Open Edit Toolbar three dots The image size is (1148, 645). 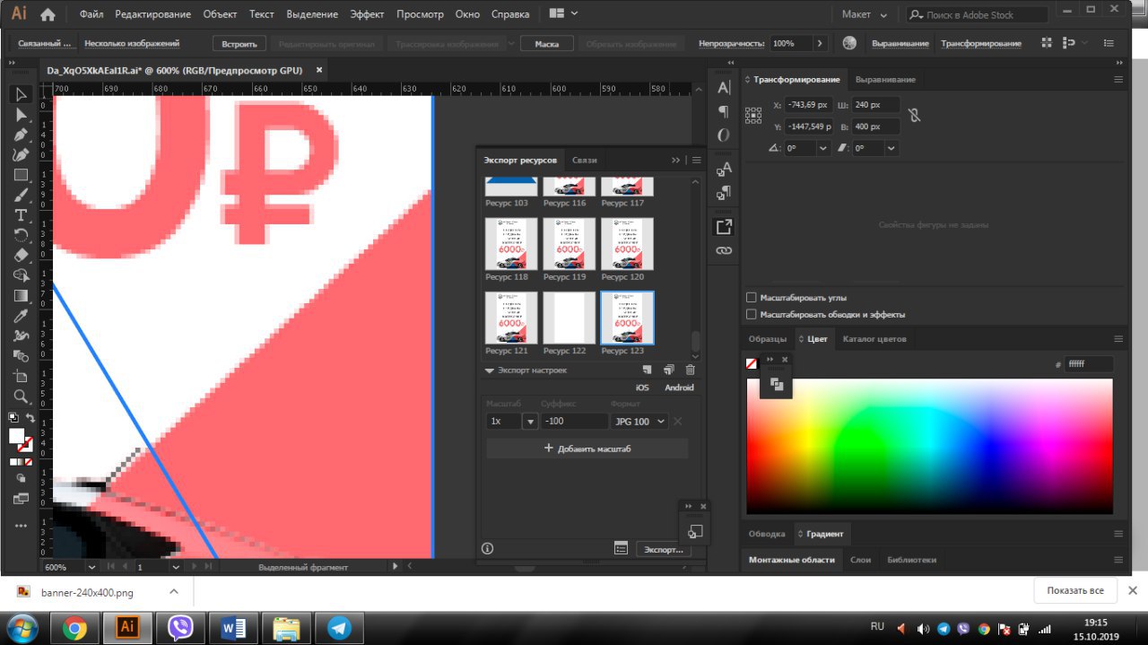pos(22,526)
